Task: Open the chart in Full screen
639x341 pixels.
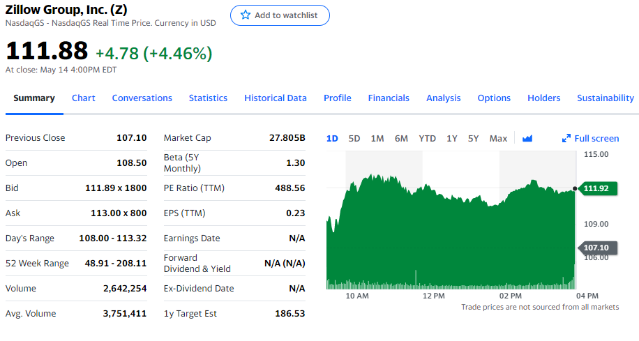Action: (596, 139)
